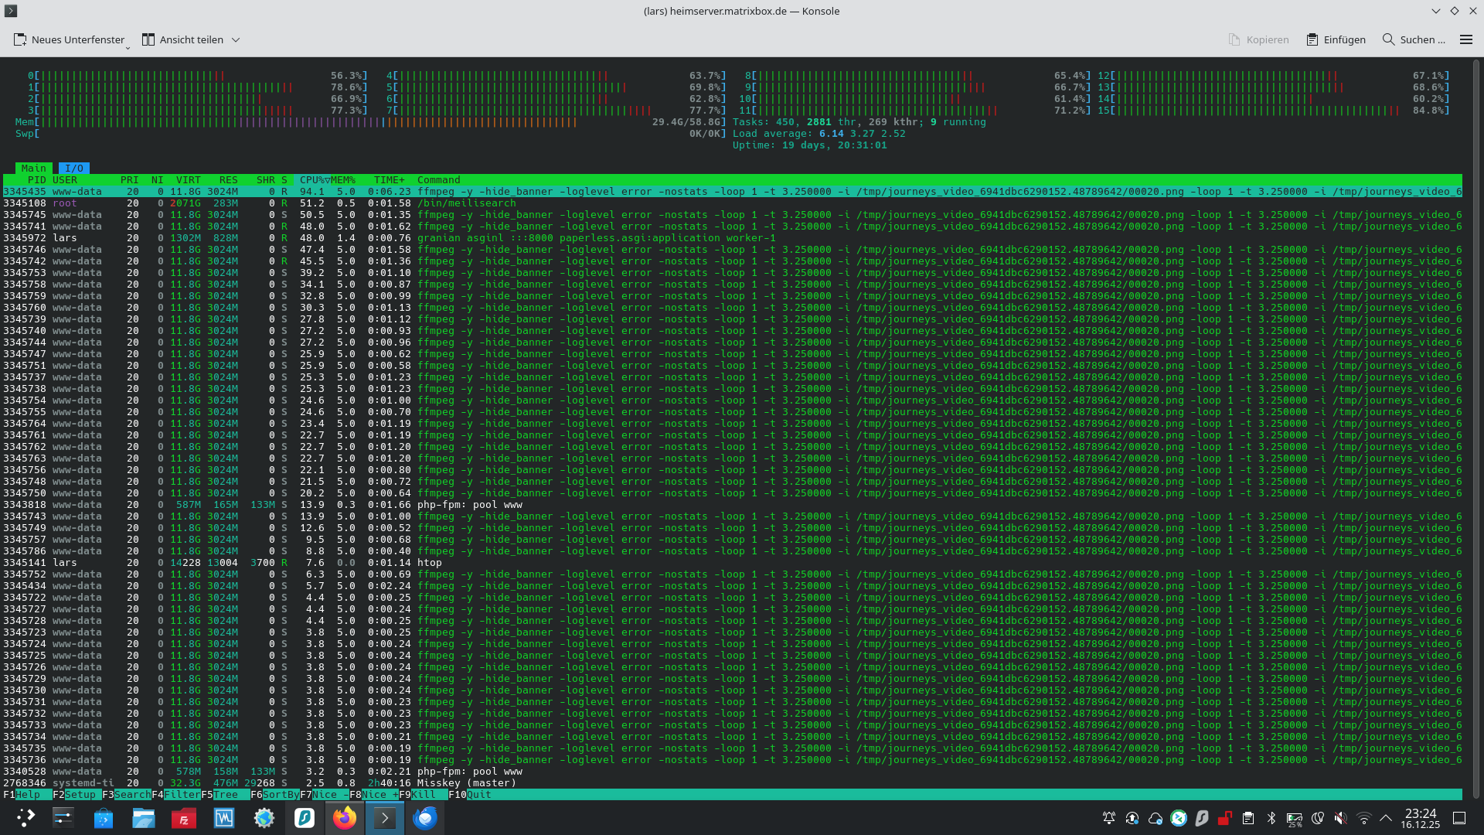The height and width of the screenshot is (835, 1484).
Task: Sort by the CPU% column header
Action: [314, 179]
